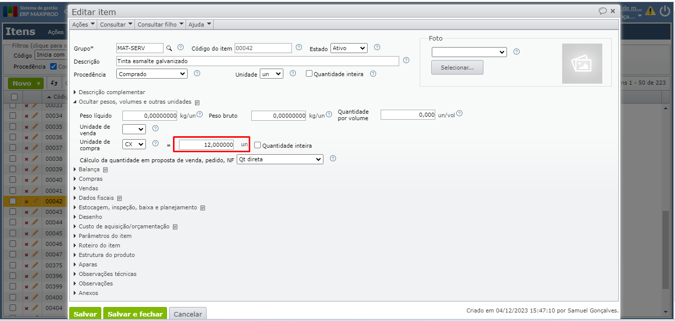
Task: Toggle Quantidade inteira checkbox beside 12,000000 un
Action: pyautogui.click(x=257, y=145)
